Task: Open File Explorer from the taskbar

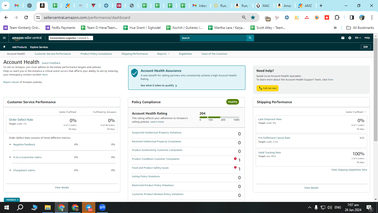Action: coord(48,207)
